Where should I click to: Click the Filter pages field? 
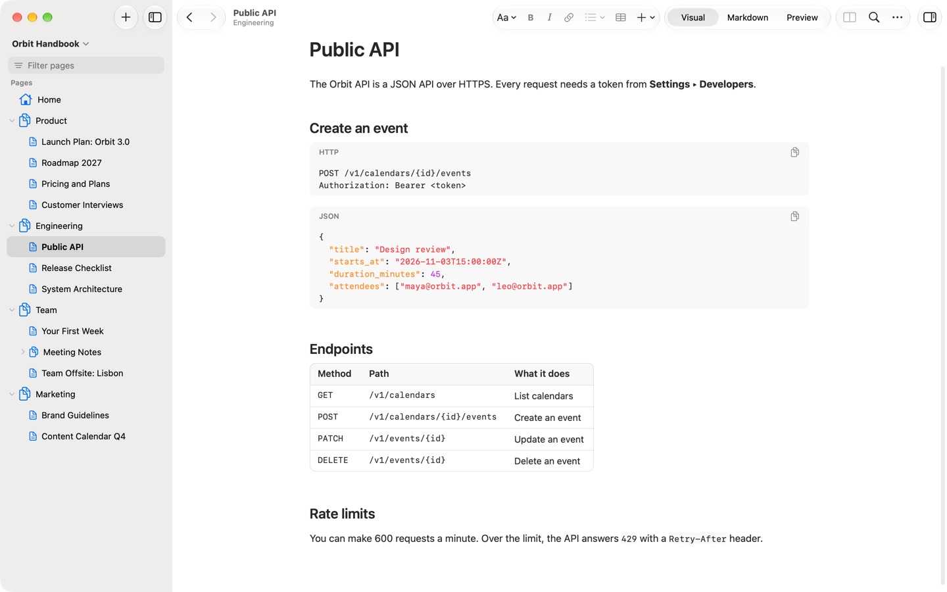(x=86, y=65)
